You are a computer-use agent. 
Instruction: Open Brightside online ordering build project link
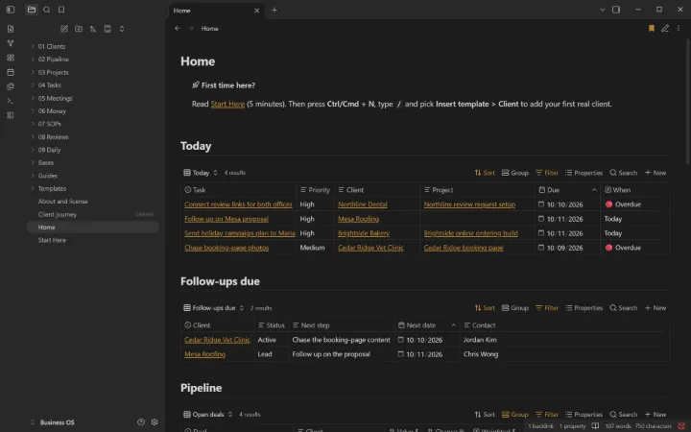click(470, 233)
